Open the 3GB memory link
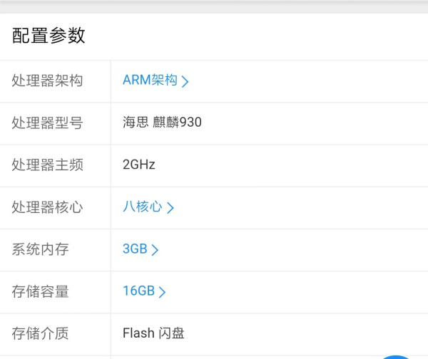This screenshot has width=428, height=359. click(x=135, y=249)
